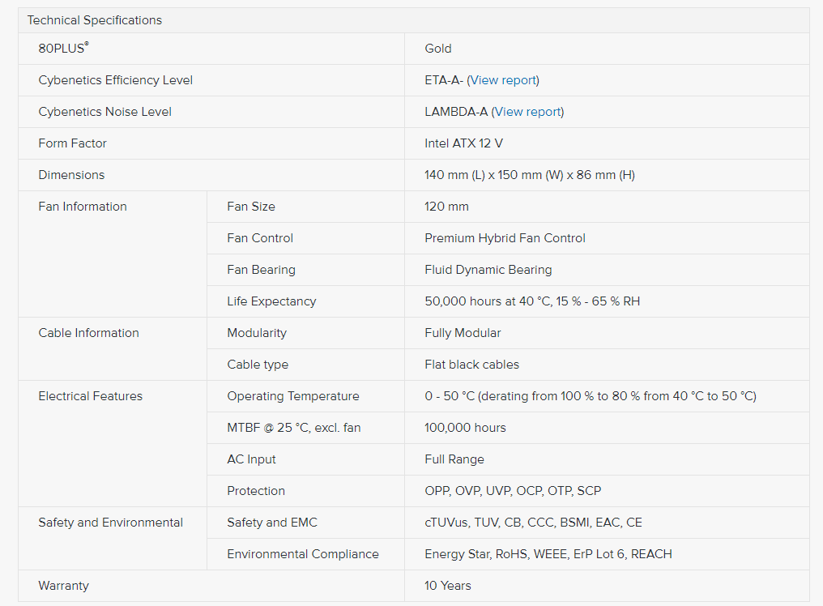Open the Cybenetics Efficiency Level View report link

point(503,80)
